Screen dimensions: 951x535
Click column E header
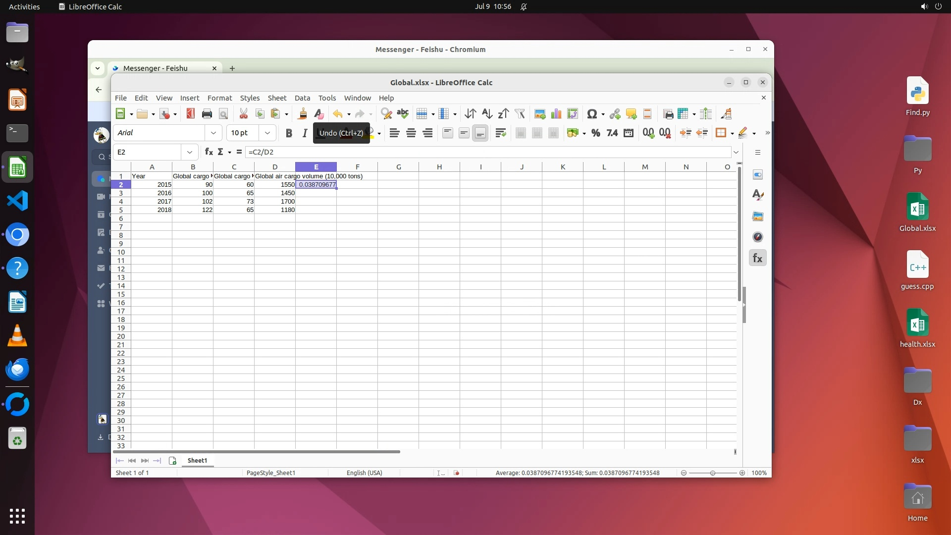click(x=316, y=167)
